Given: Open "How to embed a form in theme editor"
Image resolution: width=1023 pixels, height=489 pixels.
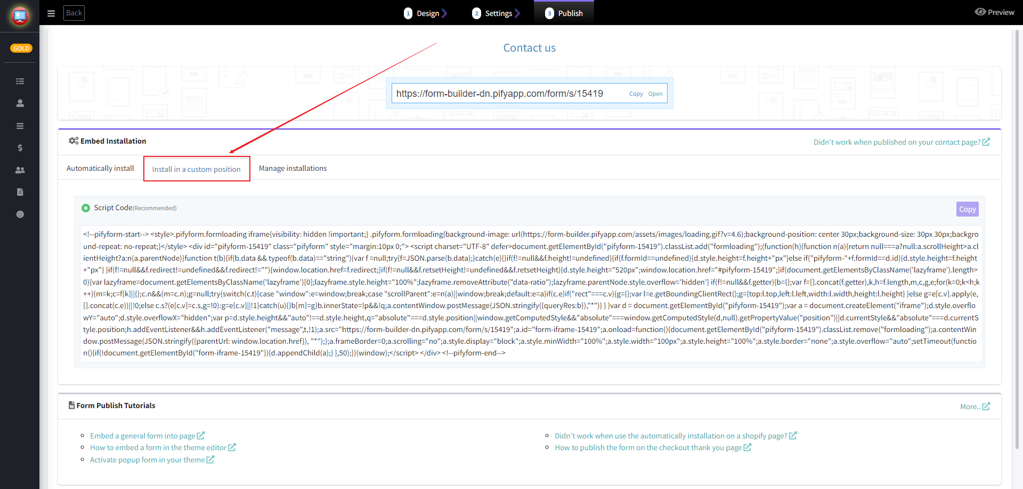Looking at the screenshot, I should pyautogui.click(x=163, y=447).
